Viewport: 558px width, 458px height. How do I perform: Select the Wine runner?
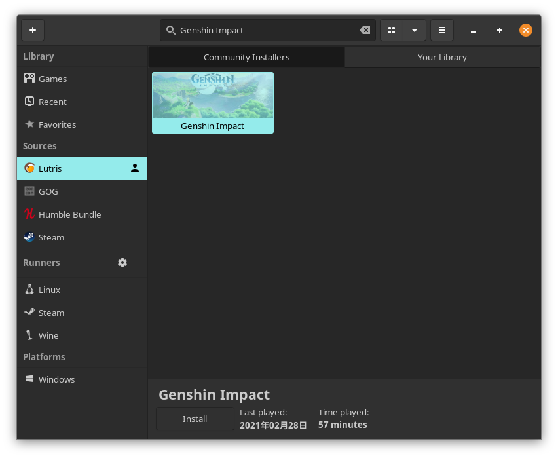point(83,335)
